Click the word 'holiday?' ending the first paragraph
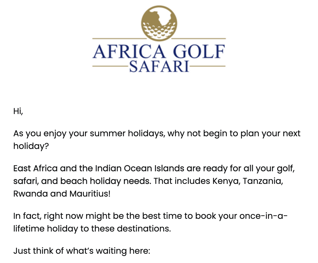Viewport: 318px width, 263px height. pos(31,146)
